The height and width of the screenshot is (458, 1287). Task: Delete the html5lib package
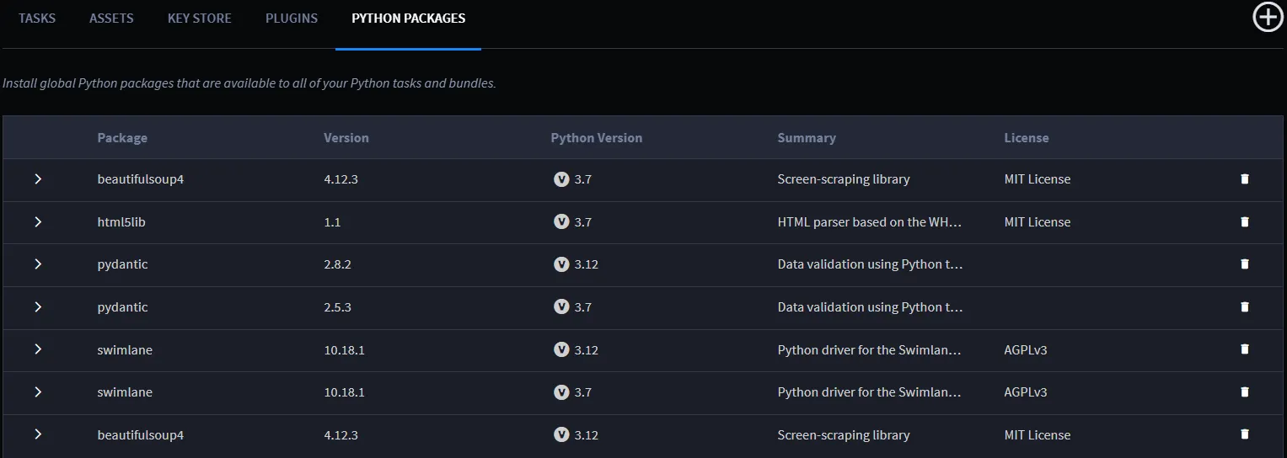tap(1245, 222)
